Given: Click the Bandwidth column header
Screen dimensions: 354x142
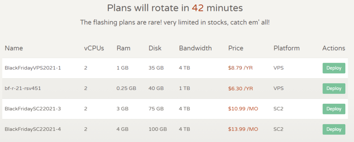Looking at the screenshot, I should [x=195, y=48].
